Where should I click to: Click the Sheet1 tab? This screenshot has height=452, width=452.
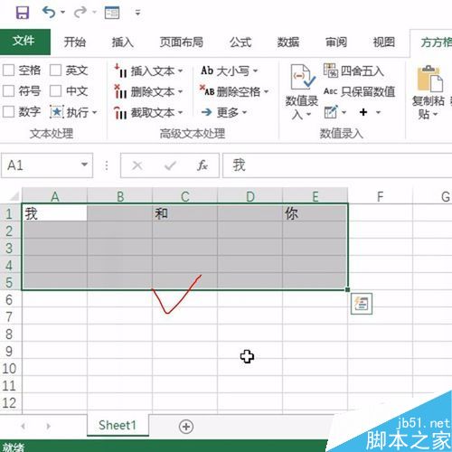[x=118, y=425]
